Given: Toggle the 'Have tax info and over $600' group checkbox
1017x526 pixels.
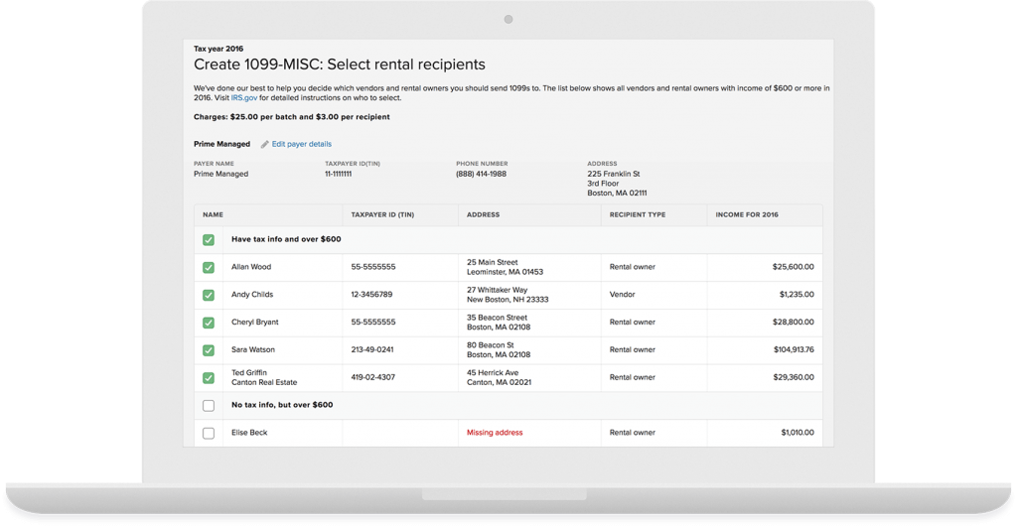Looking at the screenshot, I should click(x=209, y=240).
